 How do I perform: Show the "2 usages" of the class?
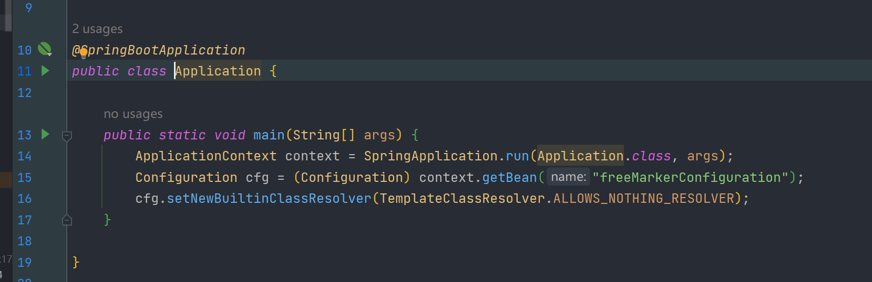click(x=97, y=29)
